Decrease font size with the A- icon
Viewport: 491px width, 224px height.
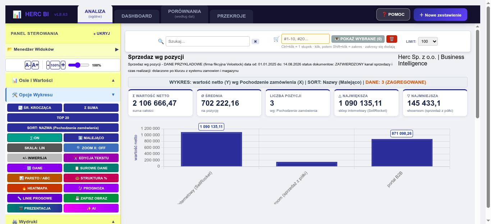pyautogui.click(x=28, y=65)
